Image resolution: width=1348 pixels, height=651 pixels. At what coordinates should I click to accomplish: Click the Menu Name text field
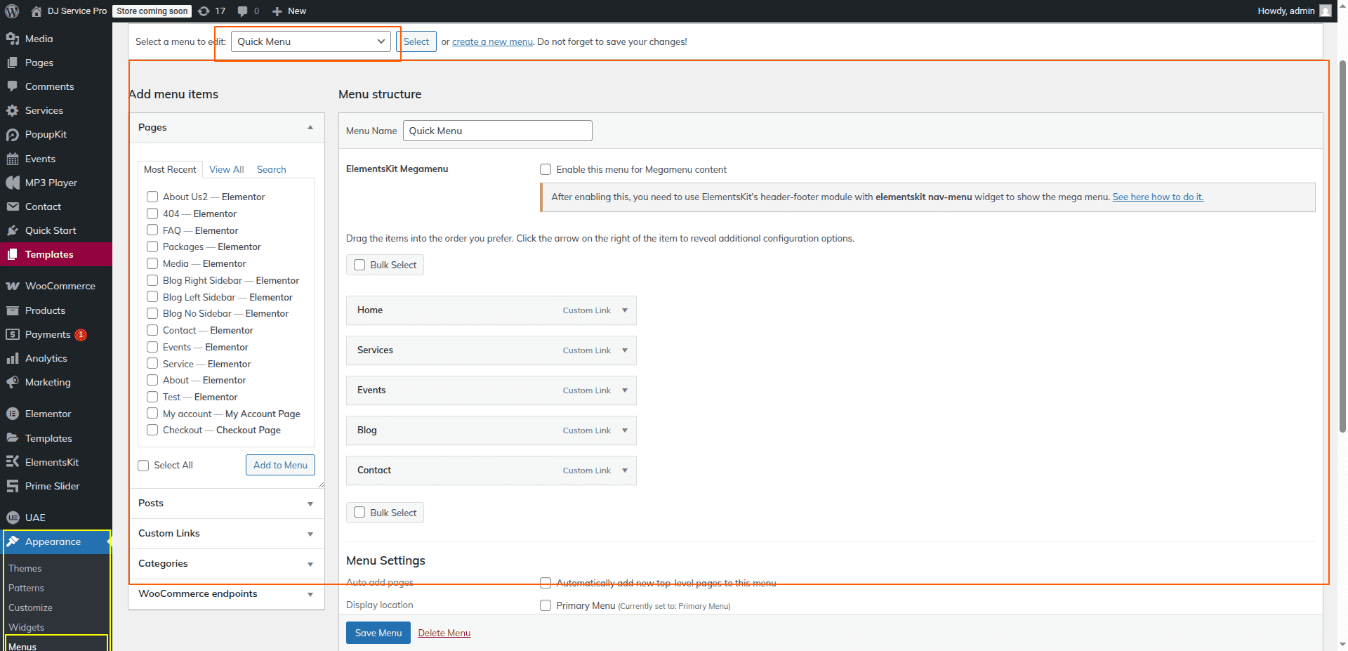[497, 131]
